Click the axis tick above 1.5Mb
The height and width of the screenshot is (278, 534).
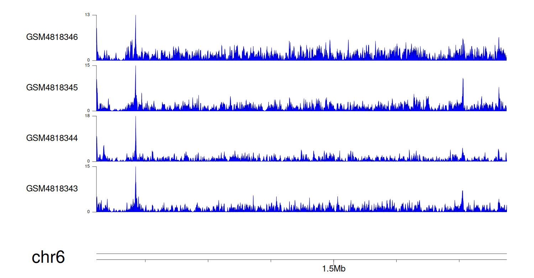334,261
